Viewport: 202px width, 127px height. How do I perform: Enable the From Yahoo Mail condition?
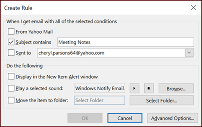tap(11, 32)
